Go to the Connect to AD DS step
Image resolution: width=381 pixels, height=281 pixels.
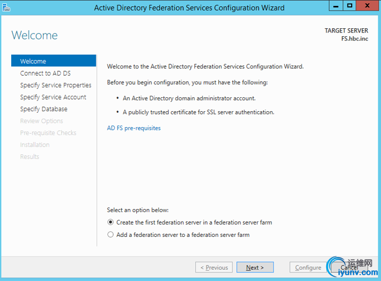pyautogui.click(x=45, y=73)
